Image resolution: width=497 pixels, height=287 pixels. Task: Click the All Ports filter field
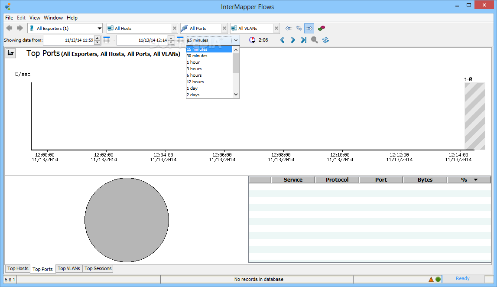(201, 28)
